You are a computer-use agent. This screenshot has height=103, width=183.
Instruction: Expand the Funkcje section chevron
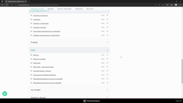(x=107, y=42)
